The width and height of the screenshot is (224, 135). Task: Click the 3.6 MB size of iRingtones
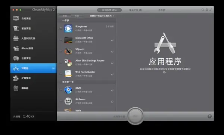110,27
